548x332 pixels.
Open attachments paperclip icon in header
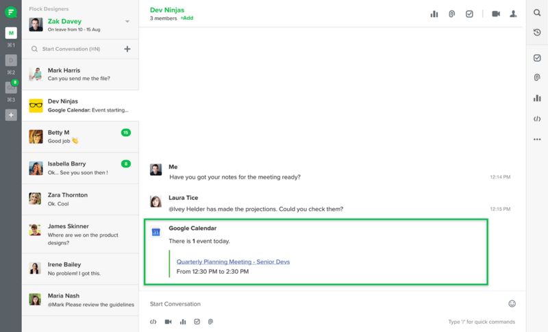point(451,14)
